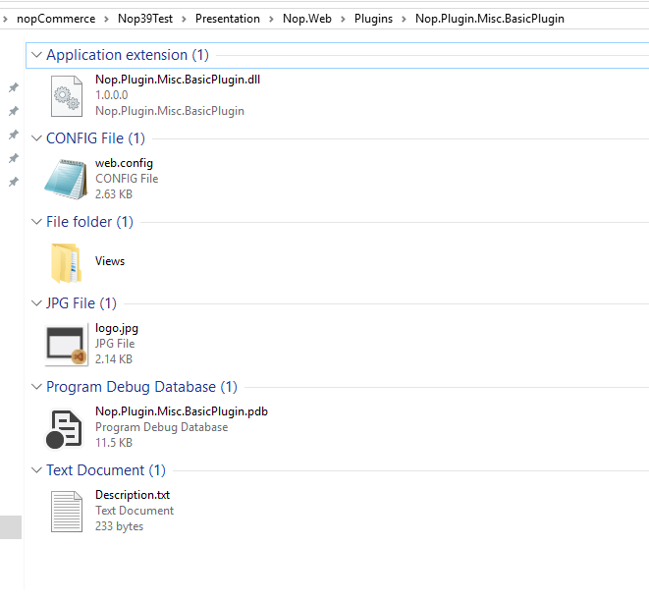This screenshot has width=649, height=600.
Task: Collapse the Application extension group chevron
Action: pyautogui.click(x=37, y=55)
